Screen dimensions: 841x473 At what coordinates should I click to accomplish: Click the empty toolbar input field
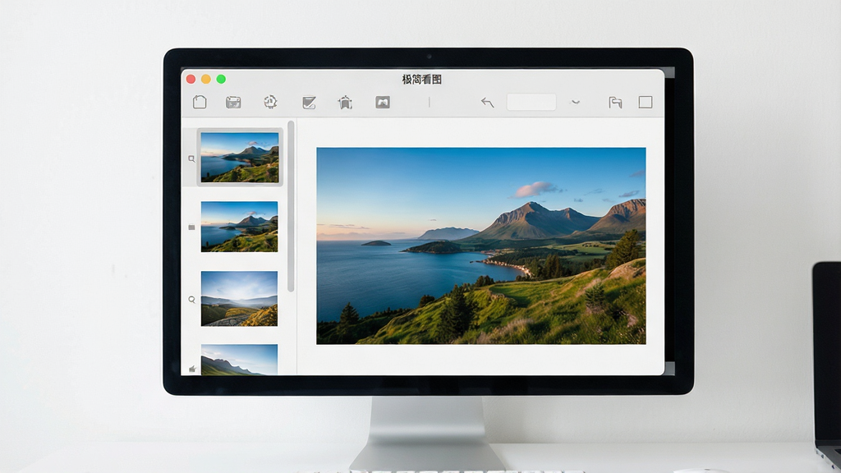(x=531, y=102)
